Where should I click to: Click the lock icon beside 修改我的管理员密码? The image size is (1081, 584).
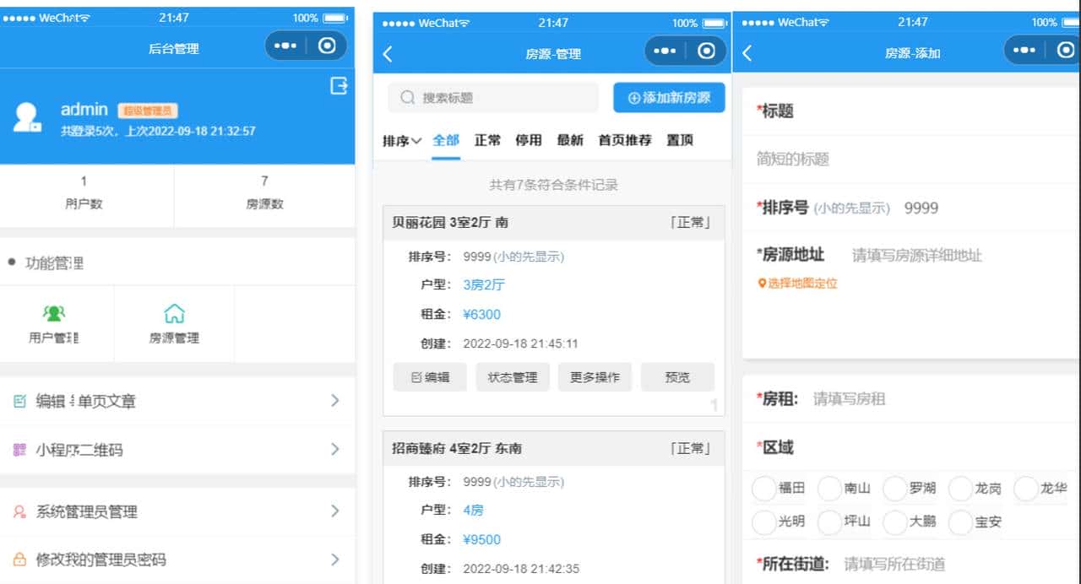pyautogui.click(x=19, y=559)
